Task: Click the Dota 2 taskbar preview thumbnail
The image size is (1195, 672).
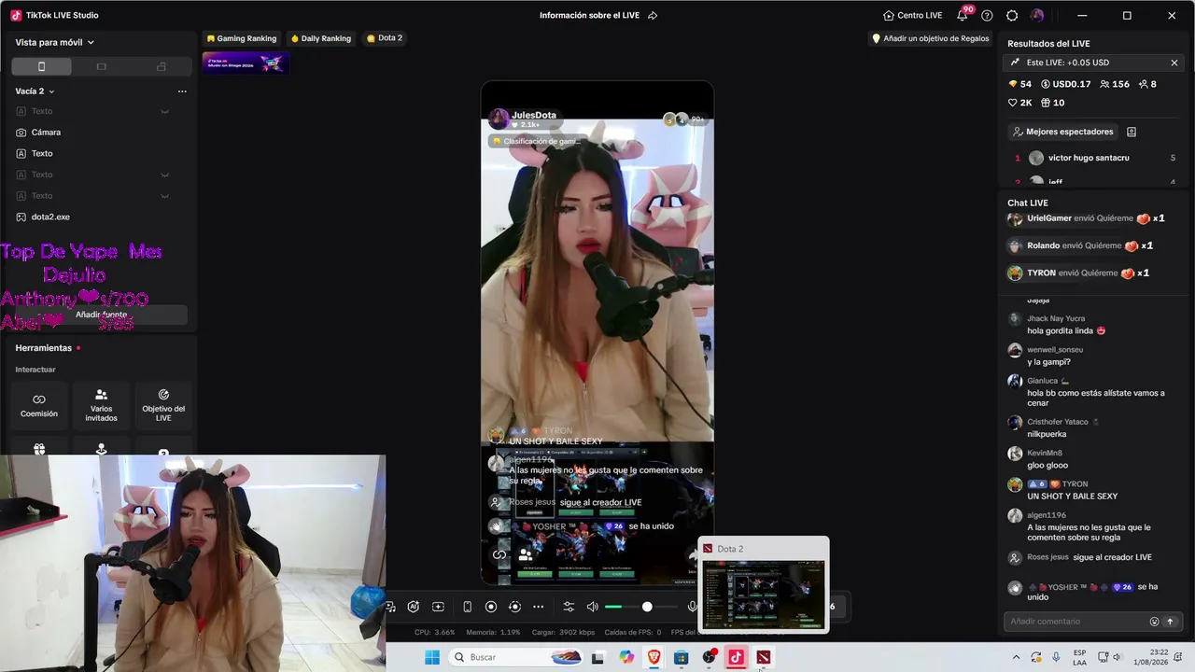Action: pos(764,594)
